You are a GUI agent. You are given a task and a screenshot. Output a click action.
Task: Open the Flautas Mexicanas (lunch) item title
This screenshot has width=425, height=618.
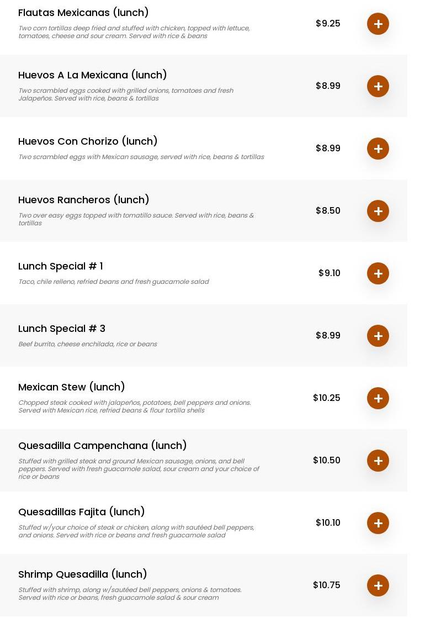[83, 13]
